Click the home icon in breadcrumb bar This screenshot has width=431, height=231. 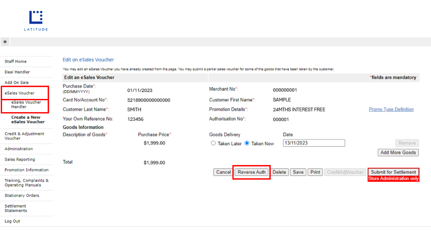tap(5, 42)
